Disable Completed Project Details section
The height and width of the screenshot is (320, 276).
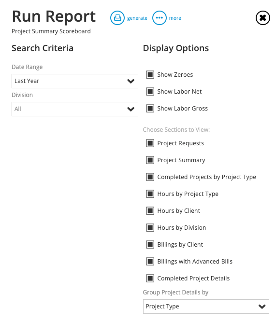pos(150,278)
